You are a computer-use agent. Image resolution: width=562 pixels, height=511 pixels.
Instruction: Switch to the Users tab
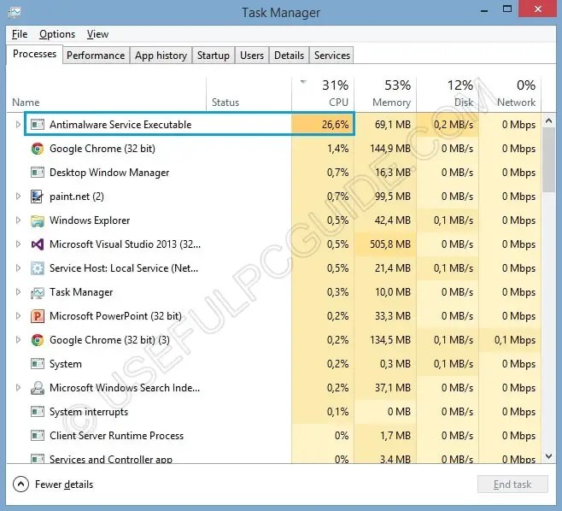click(x=252, y=56)
